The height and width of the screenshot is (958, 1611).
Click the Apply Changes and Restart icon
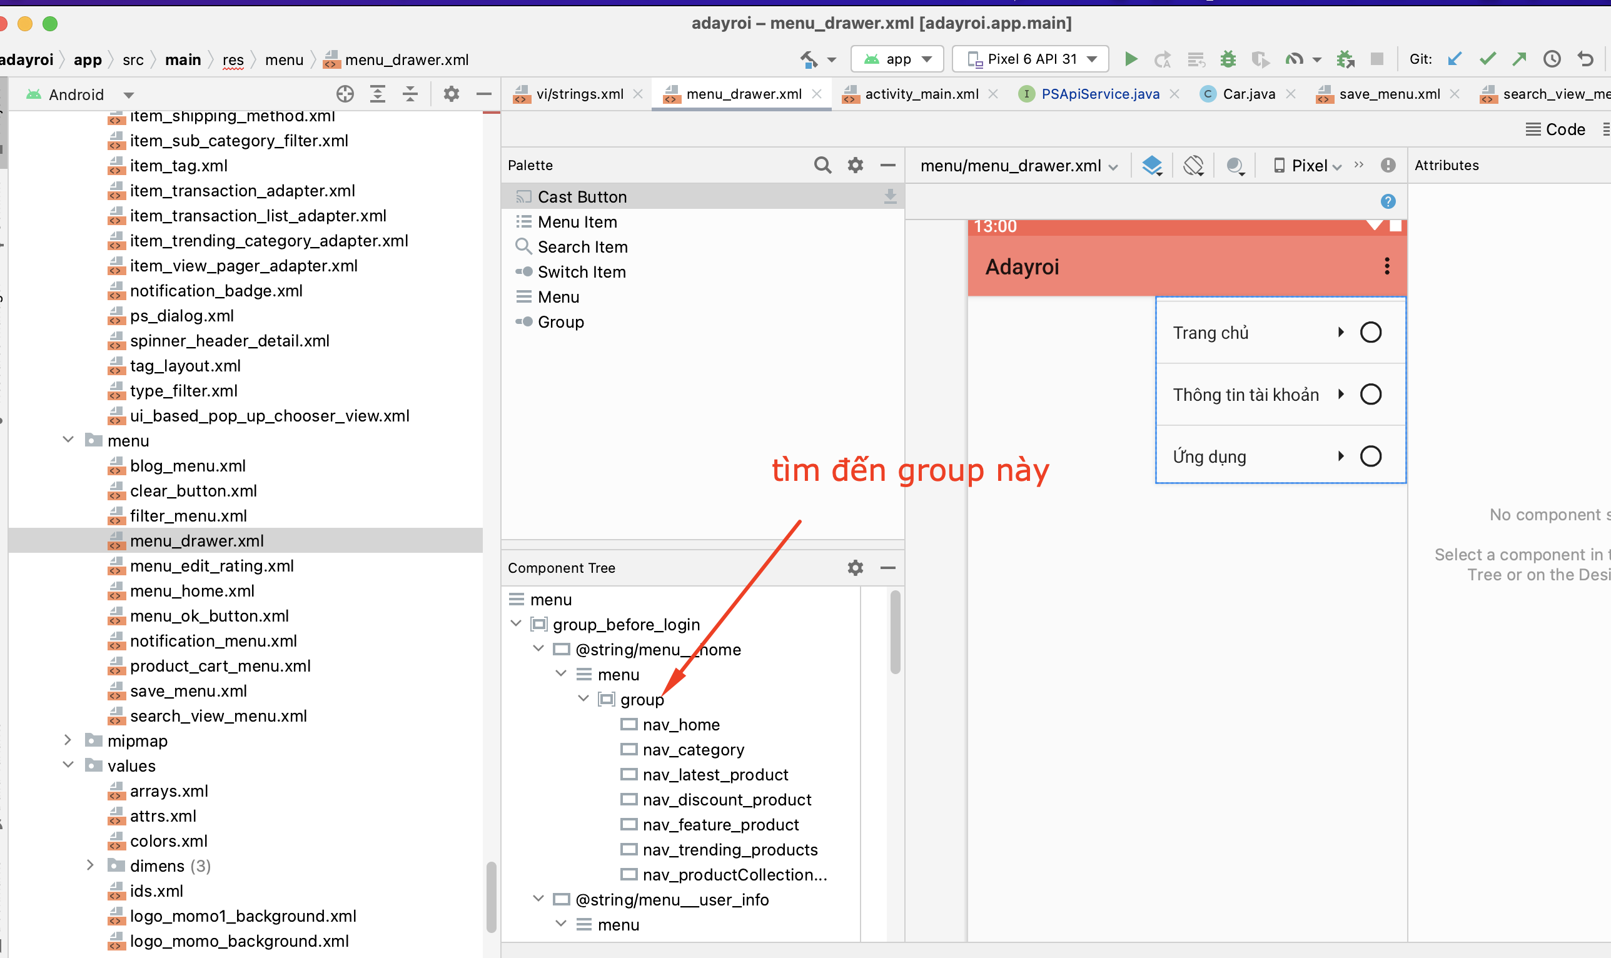coord(1163,59)
